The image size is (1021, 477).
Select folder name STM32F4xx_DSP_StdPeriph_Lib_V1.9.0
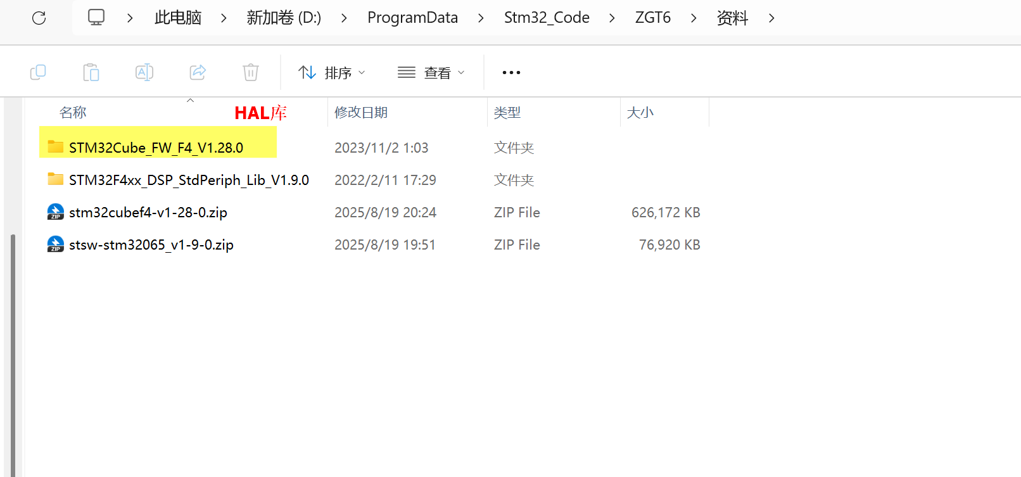[x=189, y=180]
